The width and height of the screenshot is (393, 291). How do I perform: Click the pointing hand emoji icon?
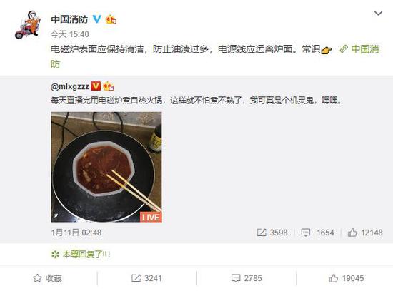327,50
